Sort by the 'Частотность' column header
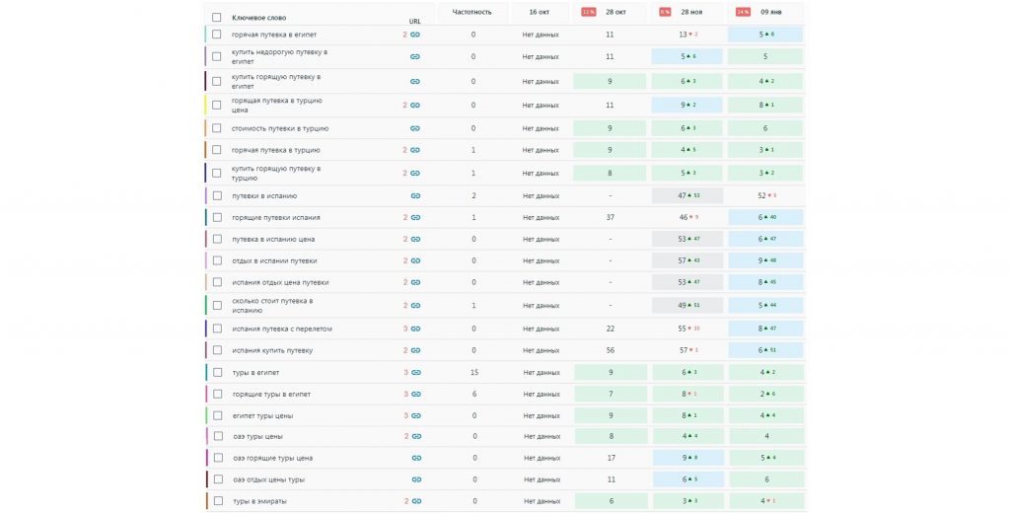Image resolution: width=1010 pixels, height=513 pixels. (471, 12)
